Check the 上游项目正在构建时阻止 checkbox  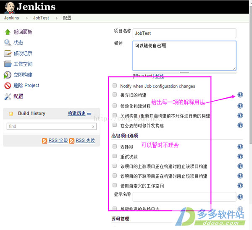(115, 166)
